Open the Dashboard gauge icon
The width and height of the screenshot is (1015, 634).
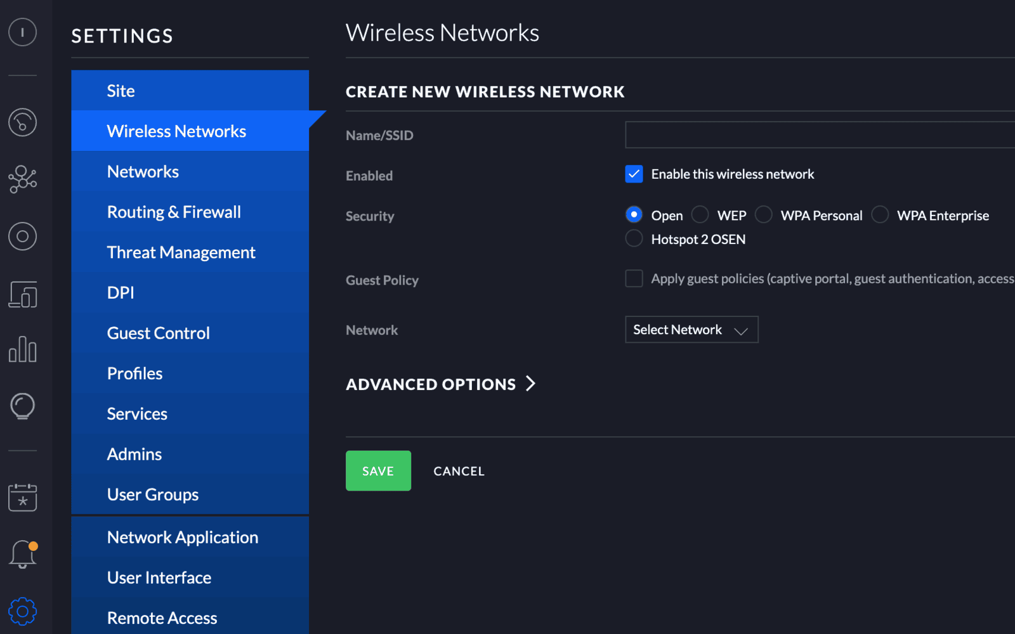[22, 122]
